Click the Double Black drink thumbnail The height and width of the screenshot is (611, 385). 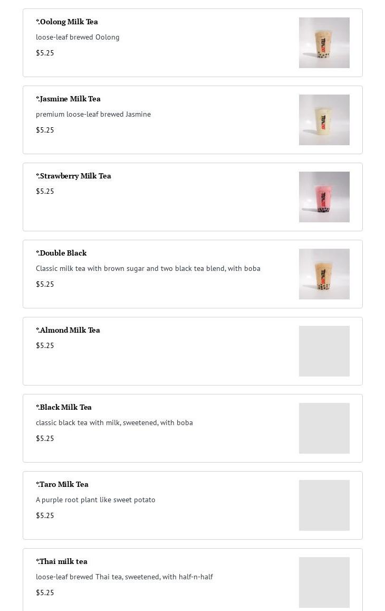coord(324,274)
